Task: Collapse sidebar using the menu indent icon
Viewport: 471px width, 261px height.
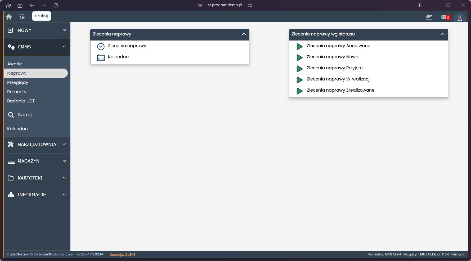Action: coord(22,17)
